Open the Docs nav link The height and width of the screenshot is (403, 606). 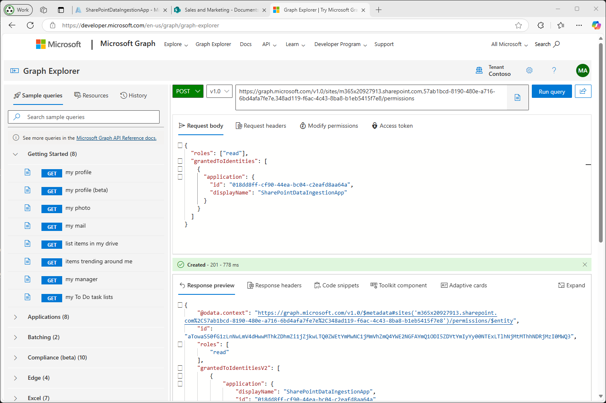pyautogui.click(x=246, y=44)
